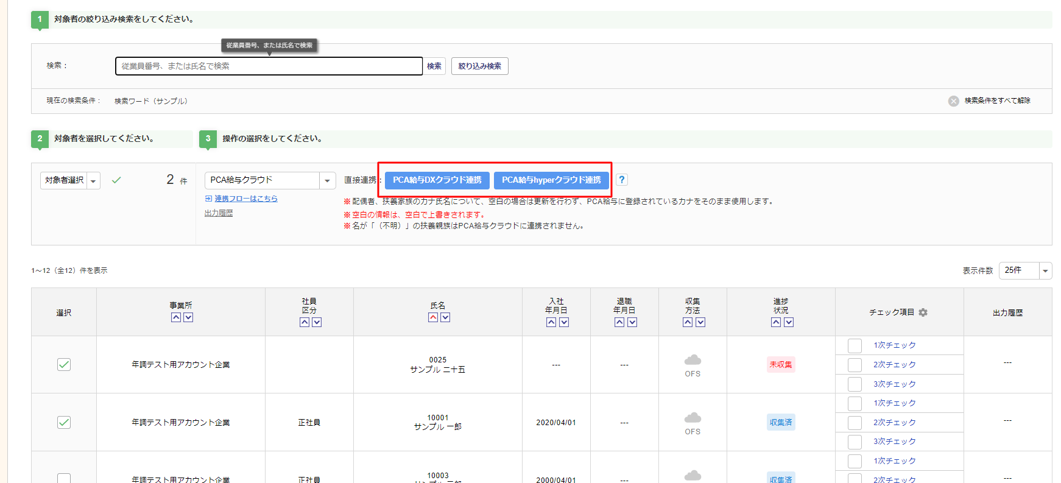
Task: Open PCA給与クラウド dropdown
Action: [x=270, y=180]
